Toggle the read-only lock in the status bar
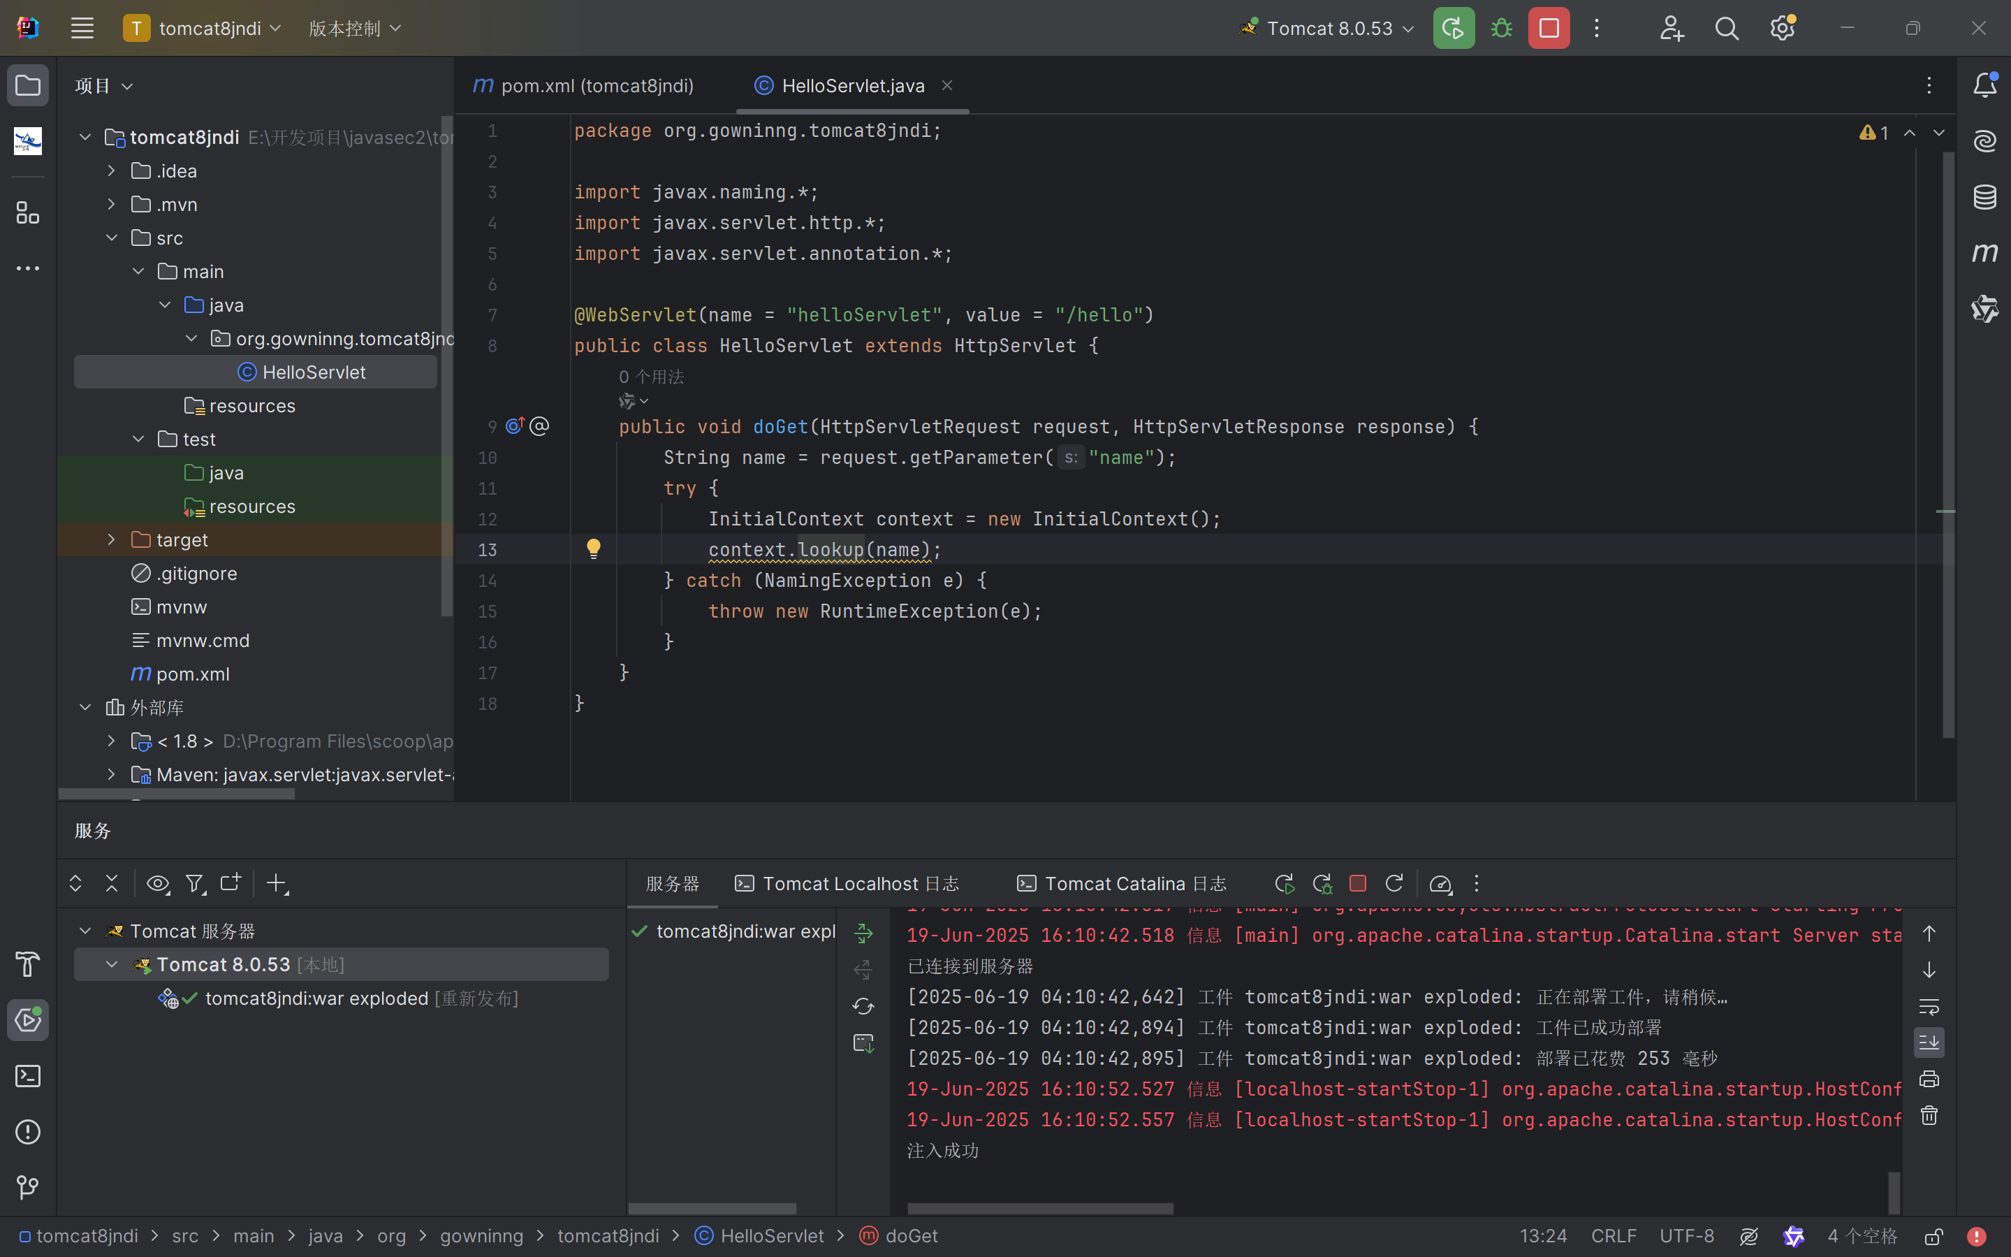This screenshot has height=1257, width=2011. (1933, 1236)
